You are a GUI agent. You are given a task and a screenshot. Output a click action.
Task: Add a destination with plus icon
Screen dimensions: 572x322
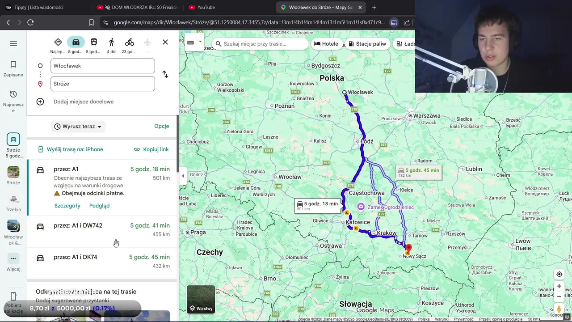pyautogui.click(x=40, y=102)
